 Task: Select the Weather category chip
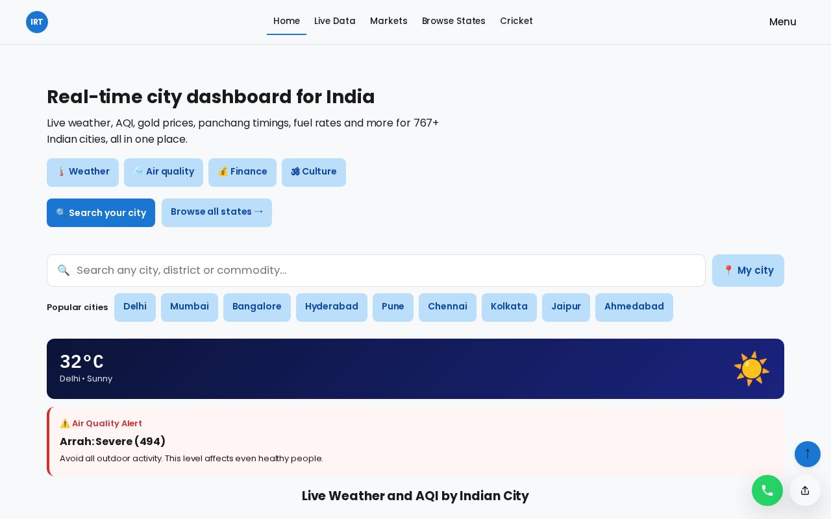pyautogui.click(x=82, y=173)
